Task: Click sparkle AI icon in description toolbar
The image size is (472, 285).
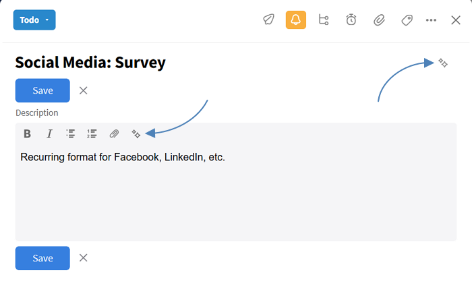Action: point(136,133)
